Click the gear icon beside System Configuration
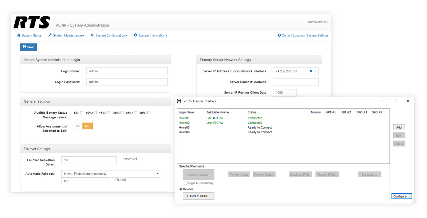427x218 pixels. 92,35
